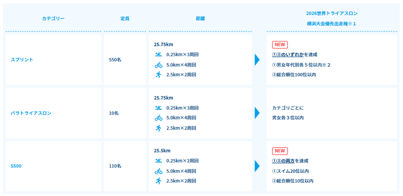
Task: Click the run icon in the S500 row
Action: (159, 181)
